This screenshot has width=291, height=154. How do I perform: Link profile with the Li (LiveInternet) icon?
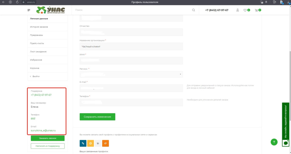coord(98,143)
